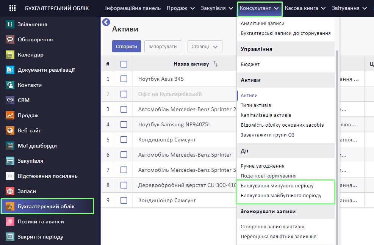The image size is (374, 245).
Task: Open the Календар sidebar icon
Action: [10, 55]
